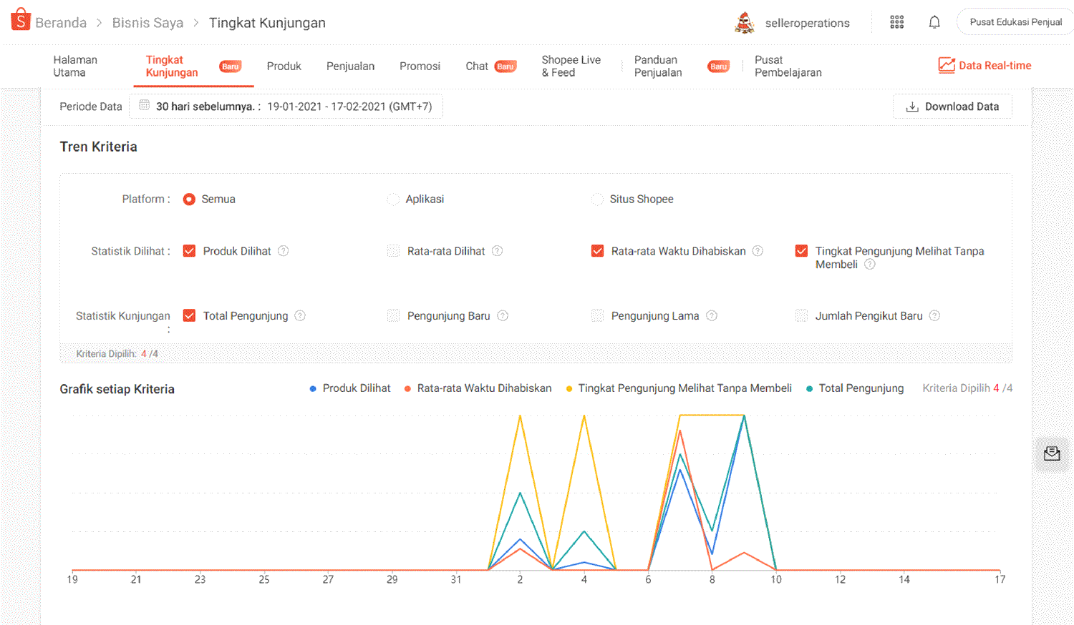The width and height of the screenshot is (1074, 625).
Task: Tick the Pengunjung Lama checkbox
Action: tap(597, 316)
